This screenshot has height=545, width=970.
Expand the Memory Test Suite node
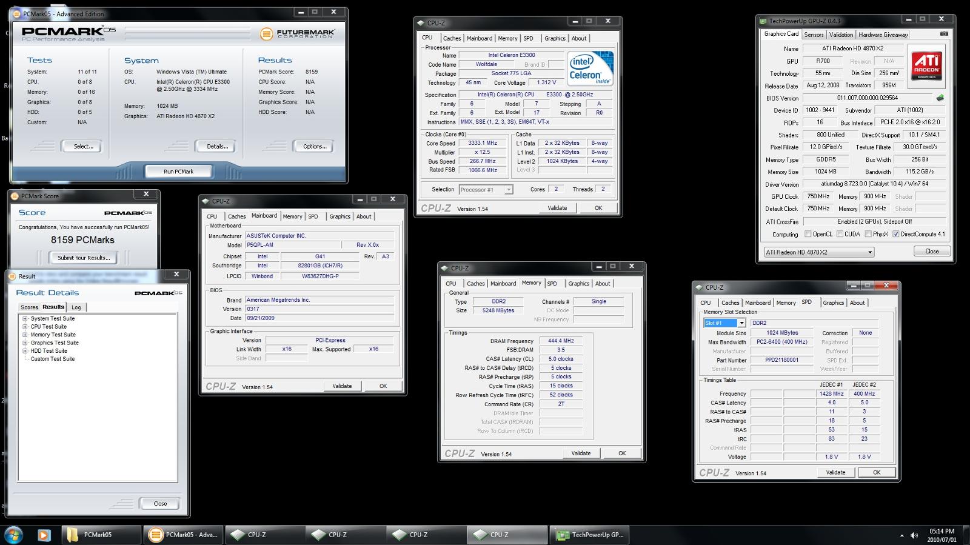point(25,335)
